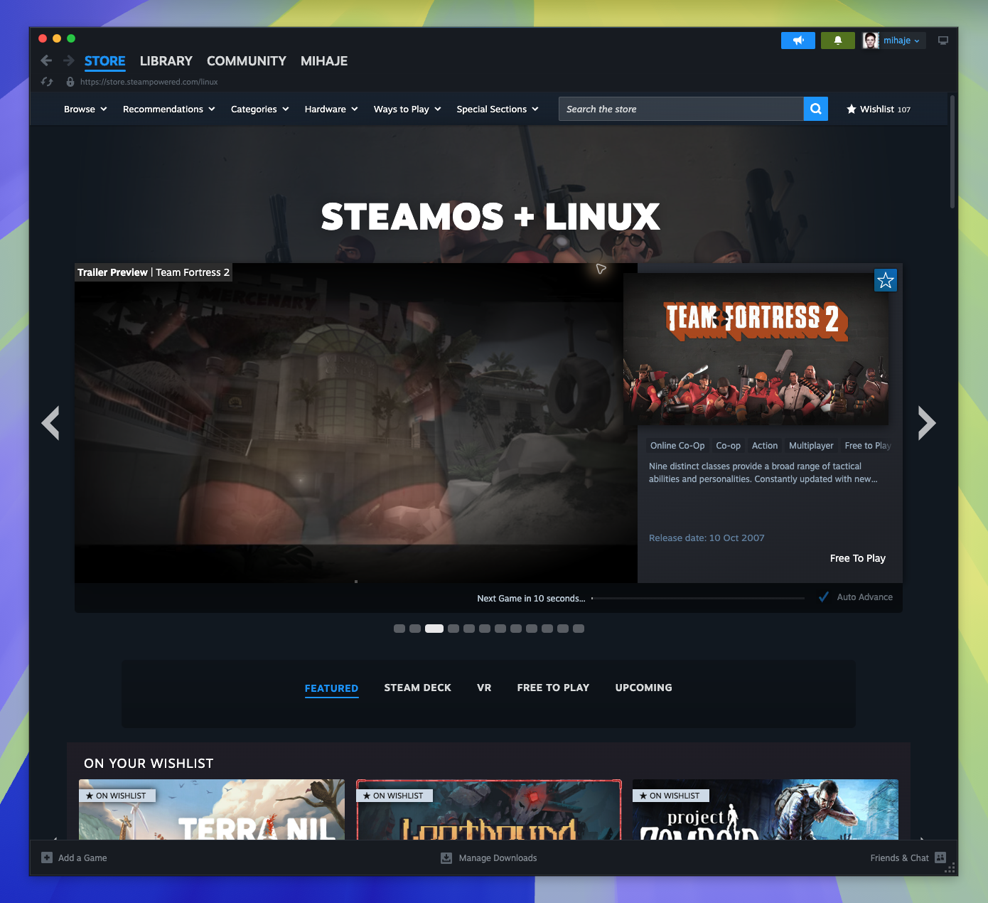The width and height of the screenshot is (988, 903).
Task: Switch to Big Picture mode with monitor icon
Action: coord(943,41)
